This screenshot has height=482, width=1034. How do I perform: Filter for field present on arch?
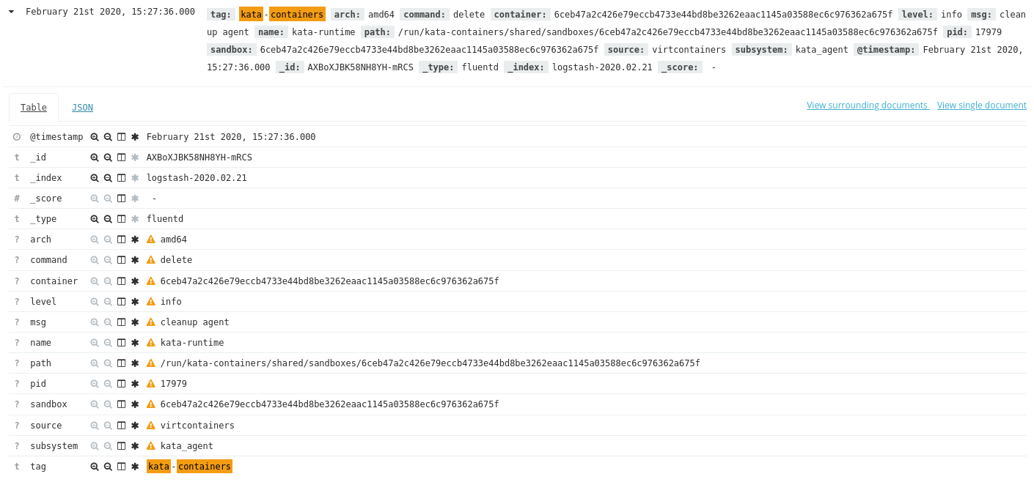(135, 240)
